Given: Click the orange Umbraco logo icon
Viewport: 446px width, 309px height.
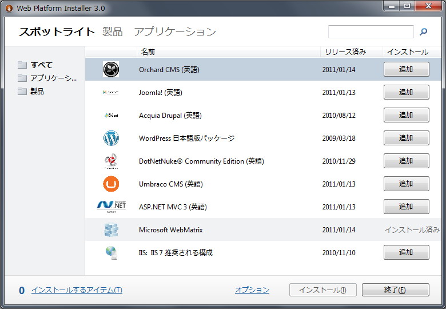Looking at the screenshot, I should 111,184.
